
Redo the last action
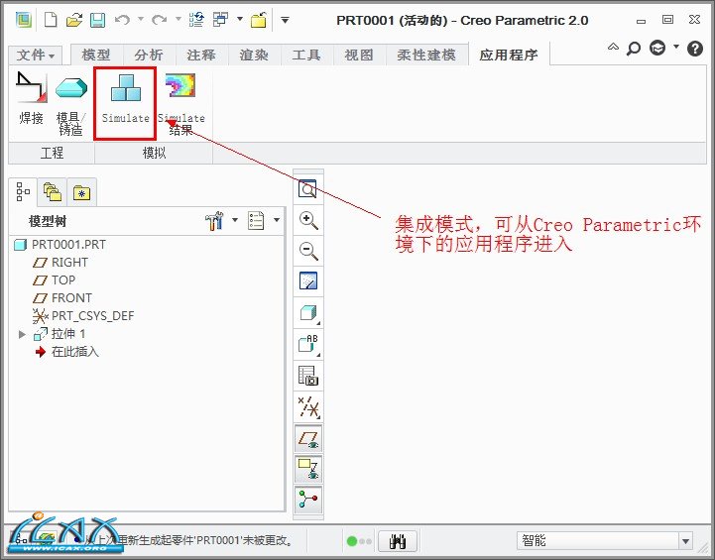point(159,20)
